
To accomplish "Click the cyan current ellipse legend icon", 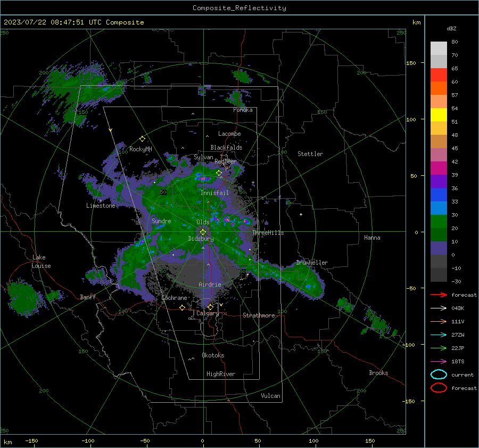I will tap(439, 374).
